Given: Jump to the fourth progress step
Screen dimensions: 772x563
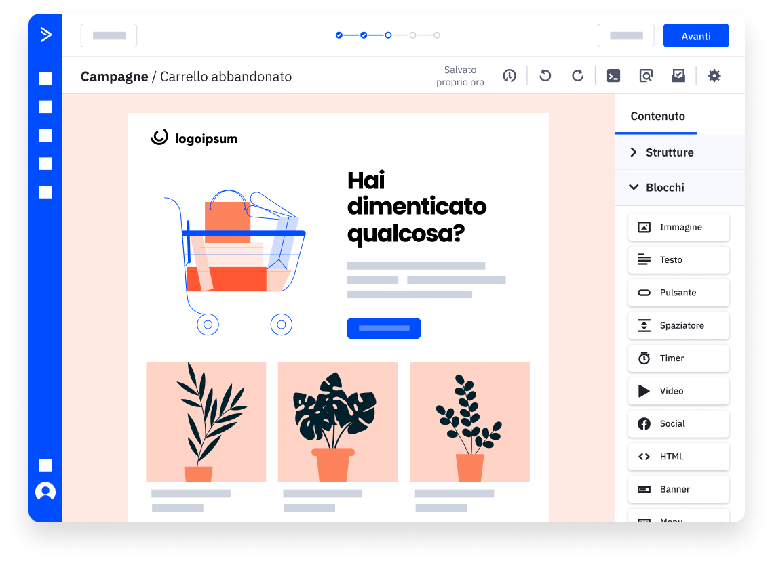Looking at the screenshot, I should [412, 35].
